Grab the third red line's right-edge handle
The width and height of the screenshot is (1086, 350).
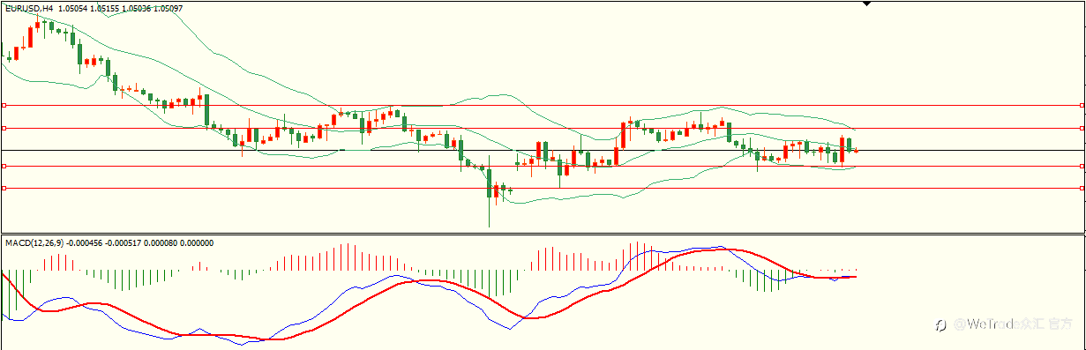click(1082, 166)
